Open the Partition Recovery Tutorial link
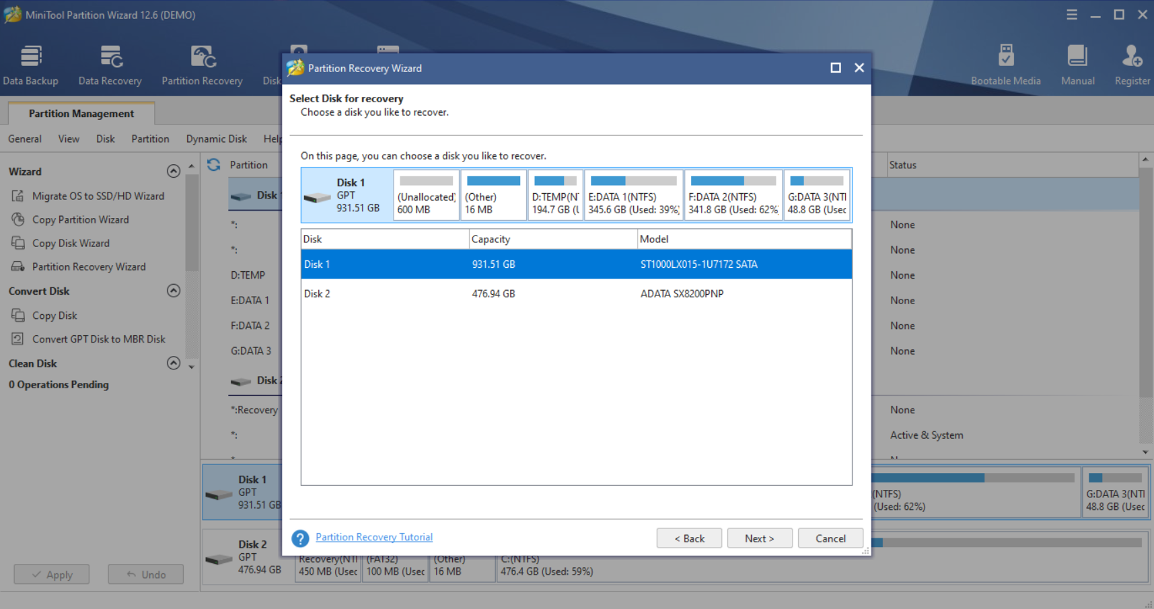1154x609 pixels. click(374, 537)
